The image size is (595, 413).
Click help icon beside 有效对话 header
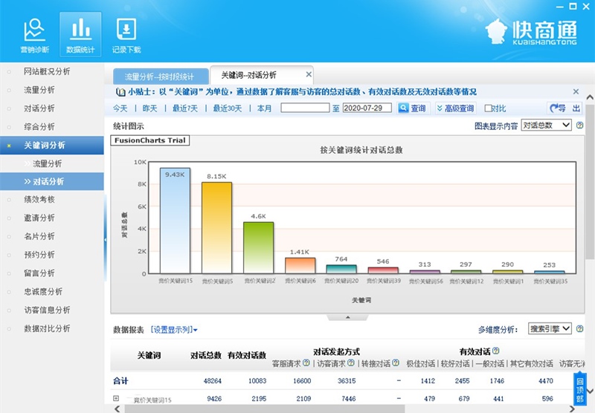point(495,351)
